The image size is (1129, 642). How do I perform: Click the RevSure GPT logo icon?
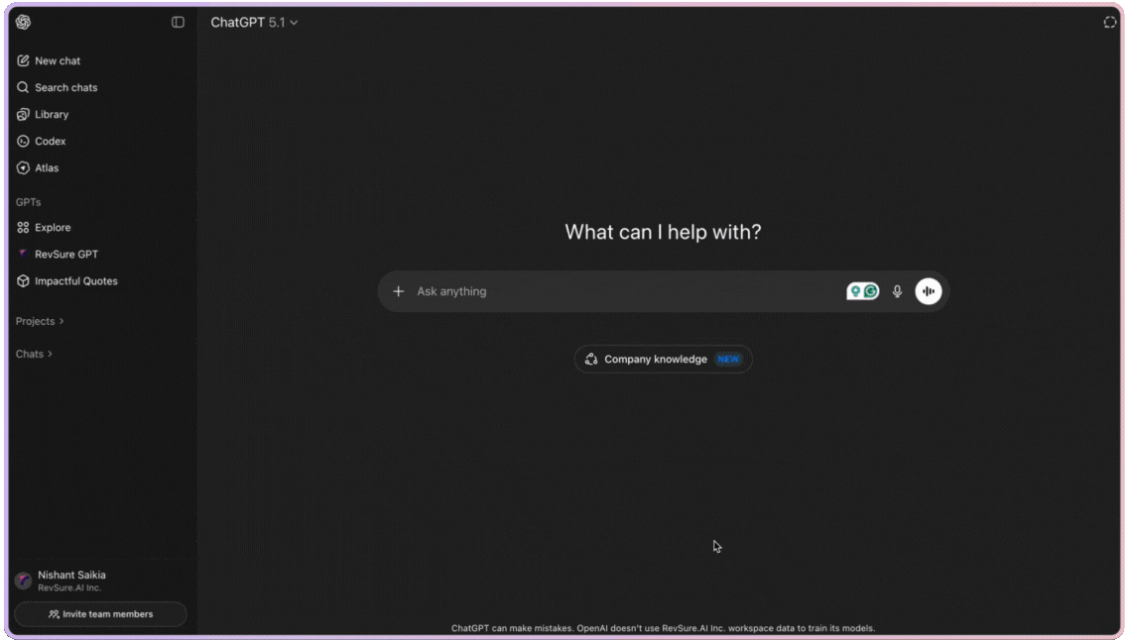click(23, 254)
